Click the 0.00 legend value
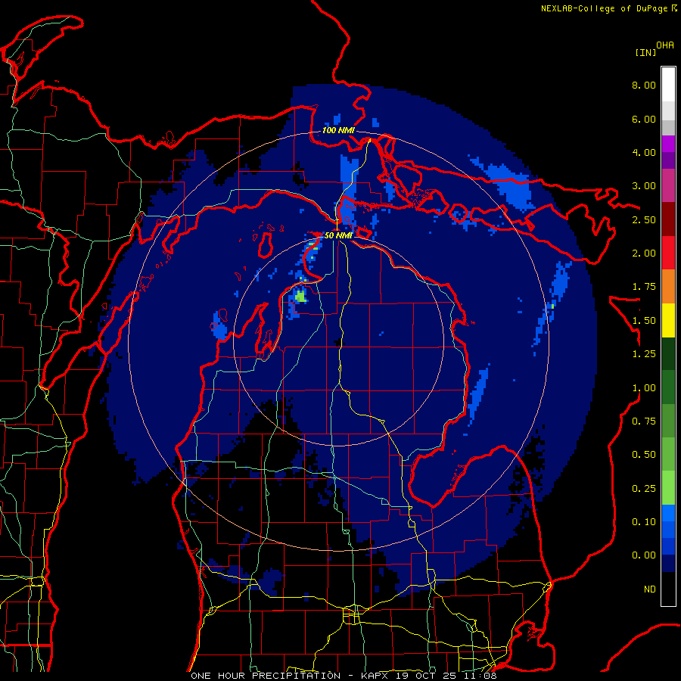 [x=644, y=555]
